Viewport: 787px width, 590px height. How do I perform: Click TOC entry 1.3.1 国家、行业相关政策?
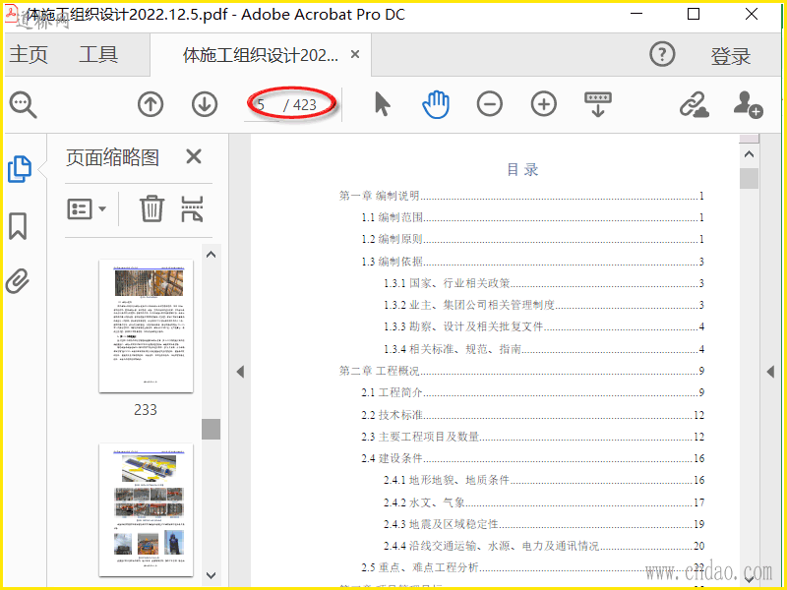point(544,283)
